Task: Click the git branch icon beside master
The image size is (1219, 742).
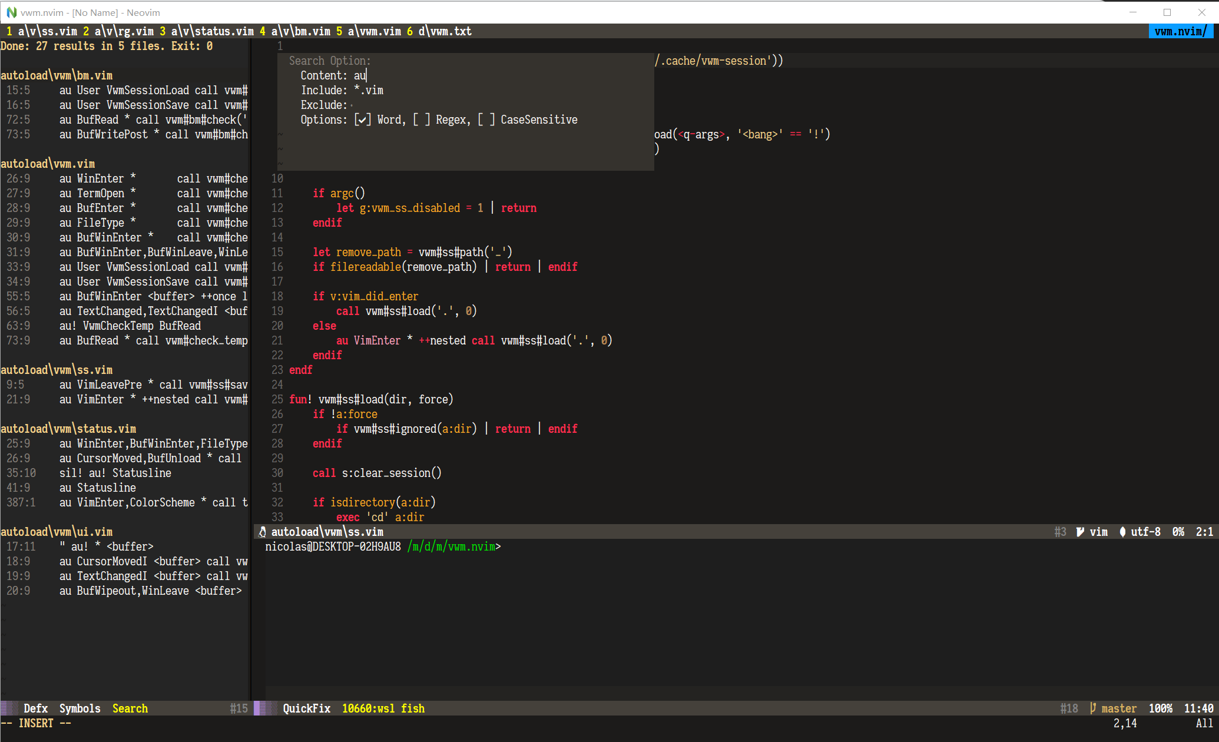Action: click(1092, 708)
